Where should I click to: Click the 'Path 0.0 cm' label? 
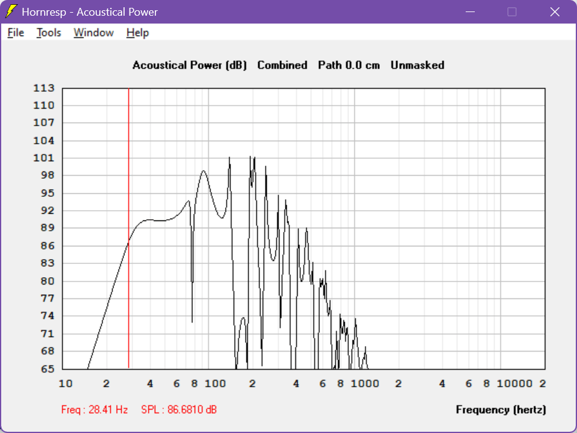(x=349, y=65)
